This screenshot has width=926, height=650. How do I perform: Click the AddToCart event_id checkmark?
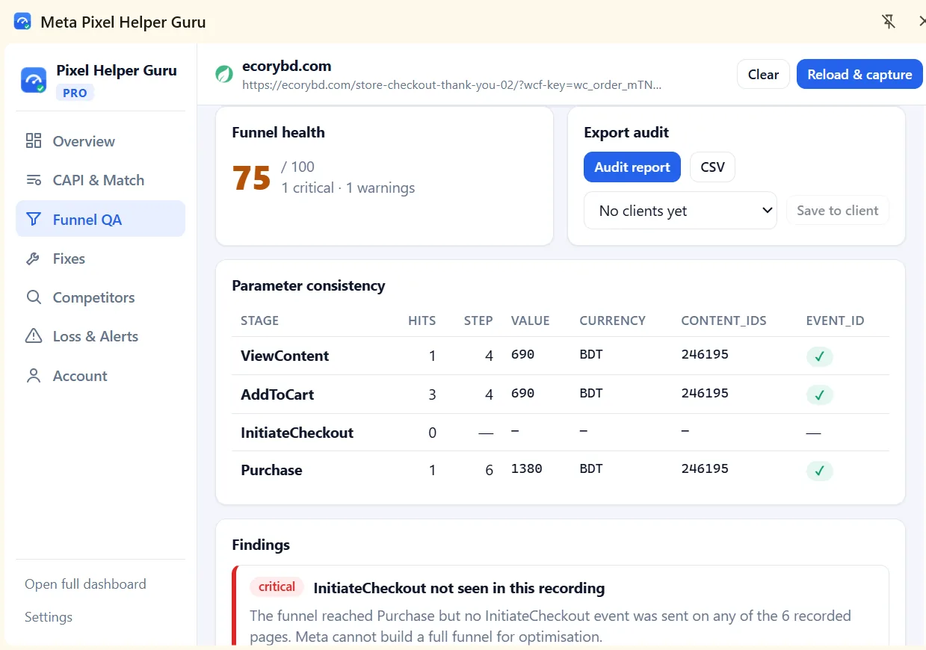click(819, 394)
